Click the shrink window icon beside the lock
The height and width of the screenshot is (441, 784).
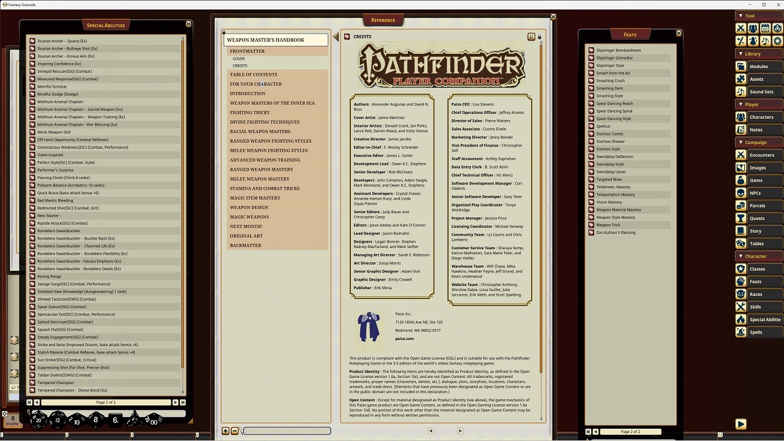(531, 37)
